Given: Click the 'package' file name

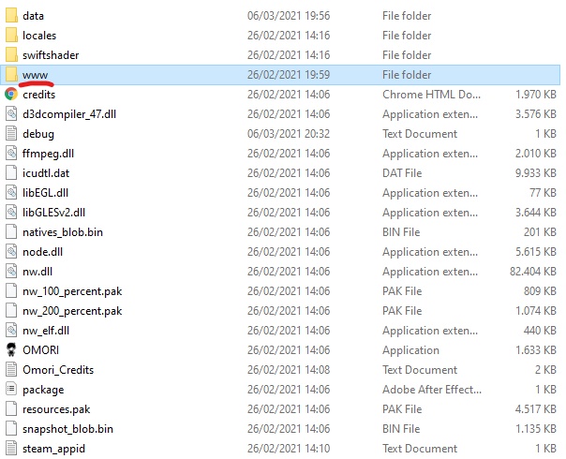Looking at the screenshot, I should coord(43,390).
